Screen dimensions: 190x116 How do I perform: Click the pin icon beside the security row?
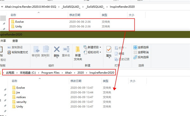5,101
